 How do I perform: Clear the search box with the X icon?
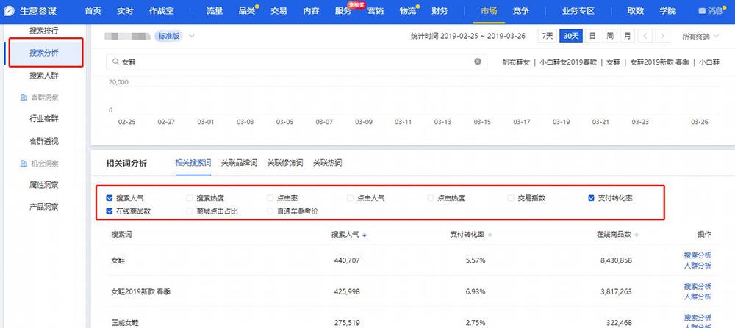click(x=478, y=62)
